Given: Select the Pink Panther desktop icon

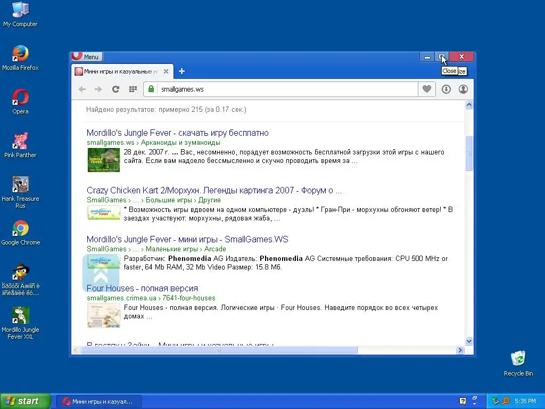Looking at the screenshot, I should coord(20,145).
